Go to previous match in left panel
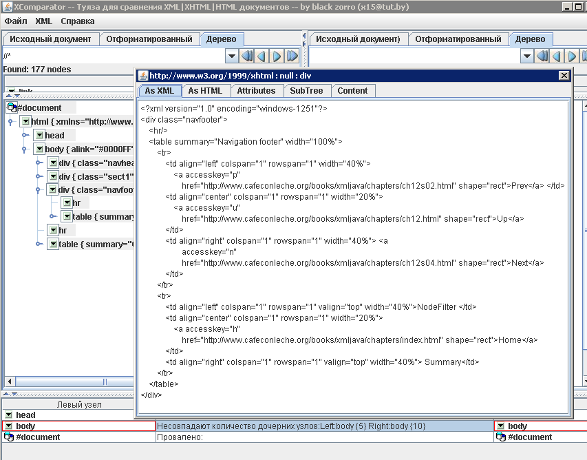587x460 pixels. (x=262, y=56)
